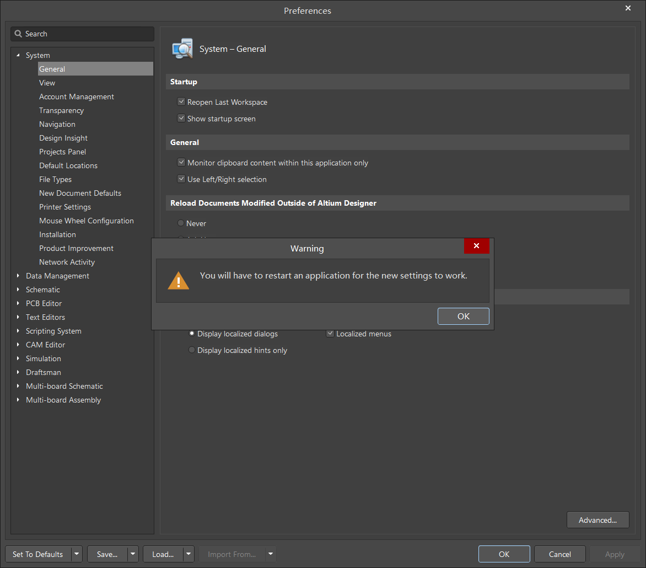This screenshot has height=568, width=646.
Task: Open the View preferences page
Action: click(47, 83)
